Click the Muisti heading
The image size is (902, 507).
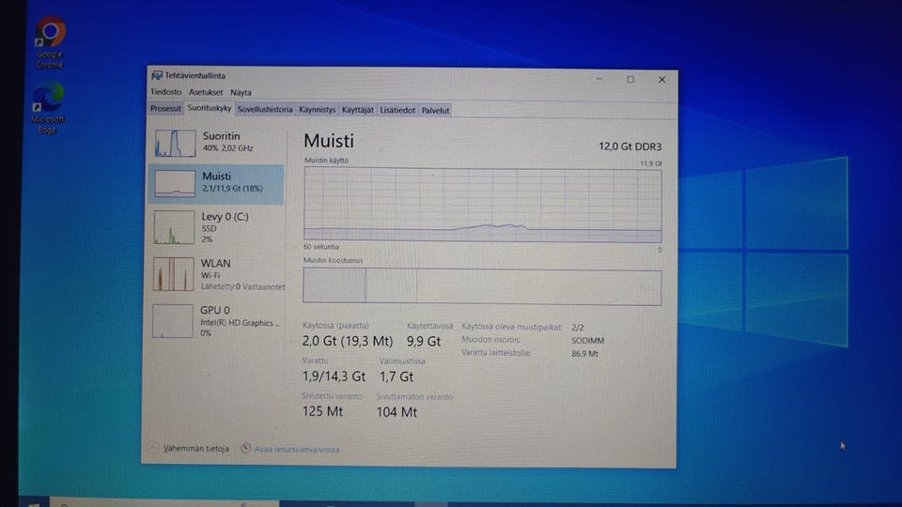(x=329, y=141)
